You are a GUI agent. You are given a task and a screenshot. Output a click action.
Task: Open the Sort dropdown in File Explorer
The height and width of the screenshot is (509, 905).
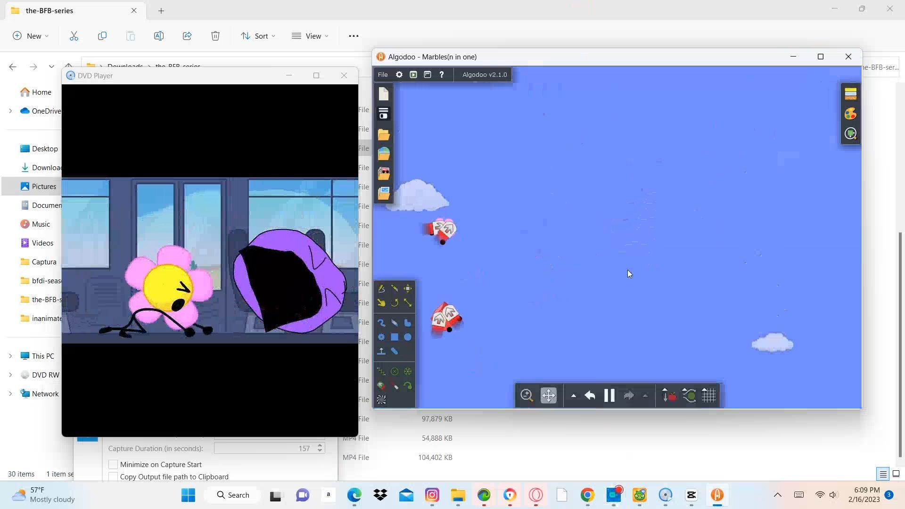258,36
